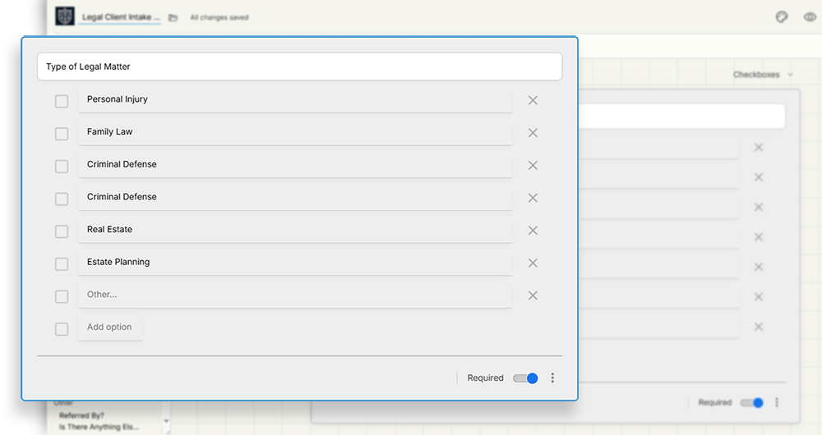Click the Add option field
The image size is (822, 435).
click(x=110, y=327)
